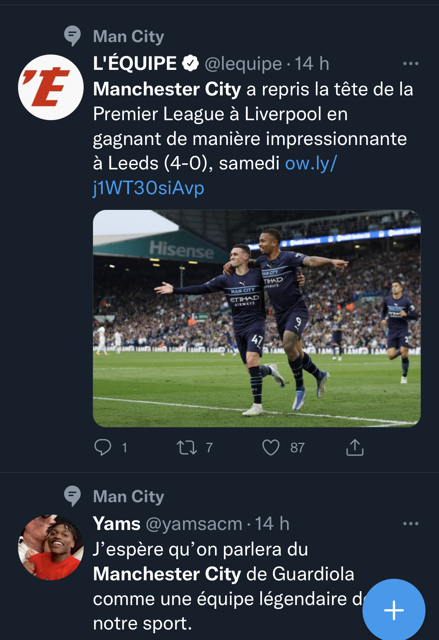Viewport: 439px width, 640px height.
Task: Open Yams profile picture
Action: coord(51,547)
